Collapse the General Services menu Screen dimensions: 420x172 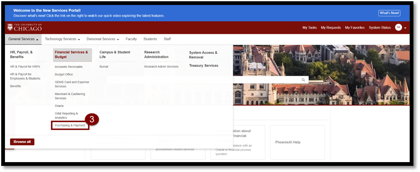pos(23,39)
